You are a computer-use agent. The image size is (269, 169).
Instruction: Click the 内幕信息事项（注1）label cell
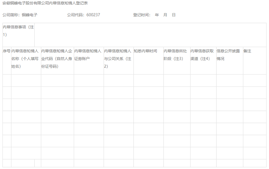point(18,31)
